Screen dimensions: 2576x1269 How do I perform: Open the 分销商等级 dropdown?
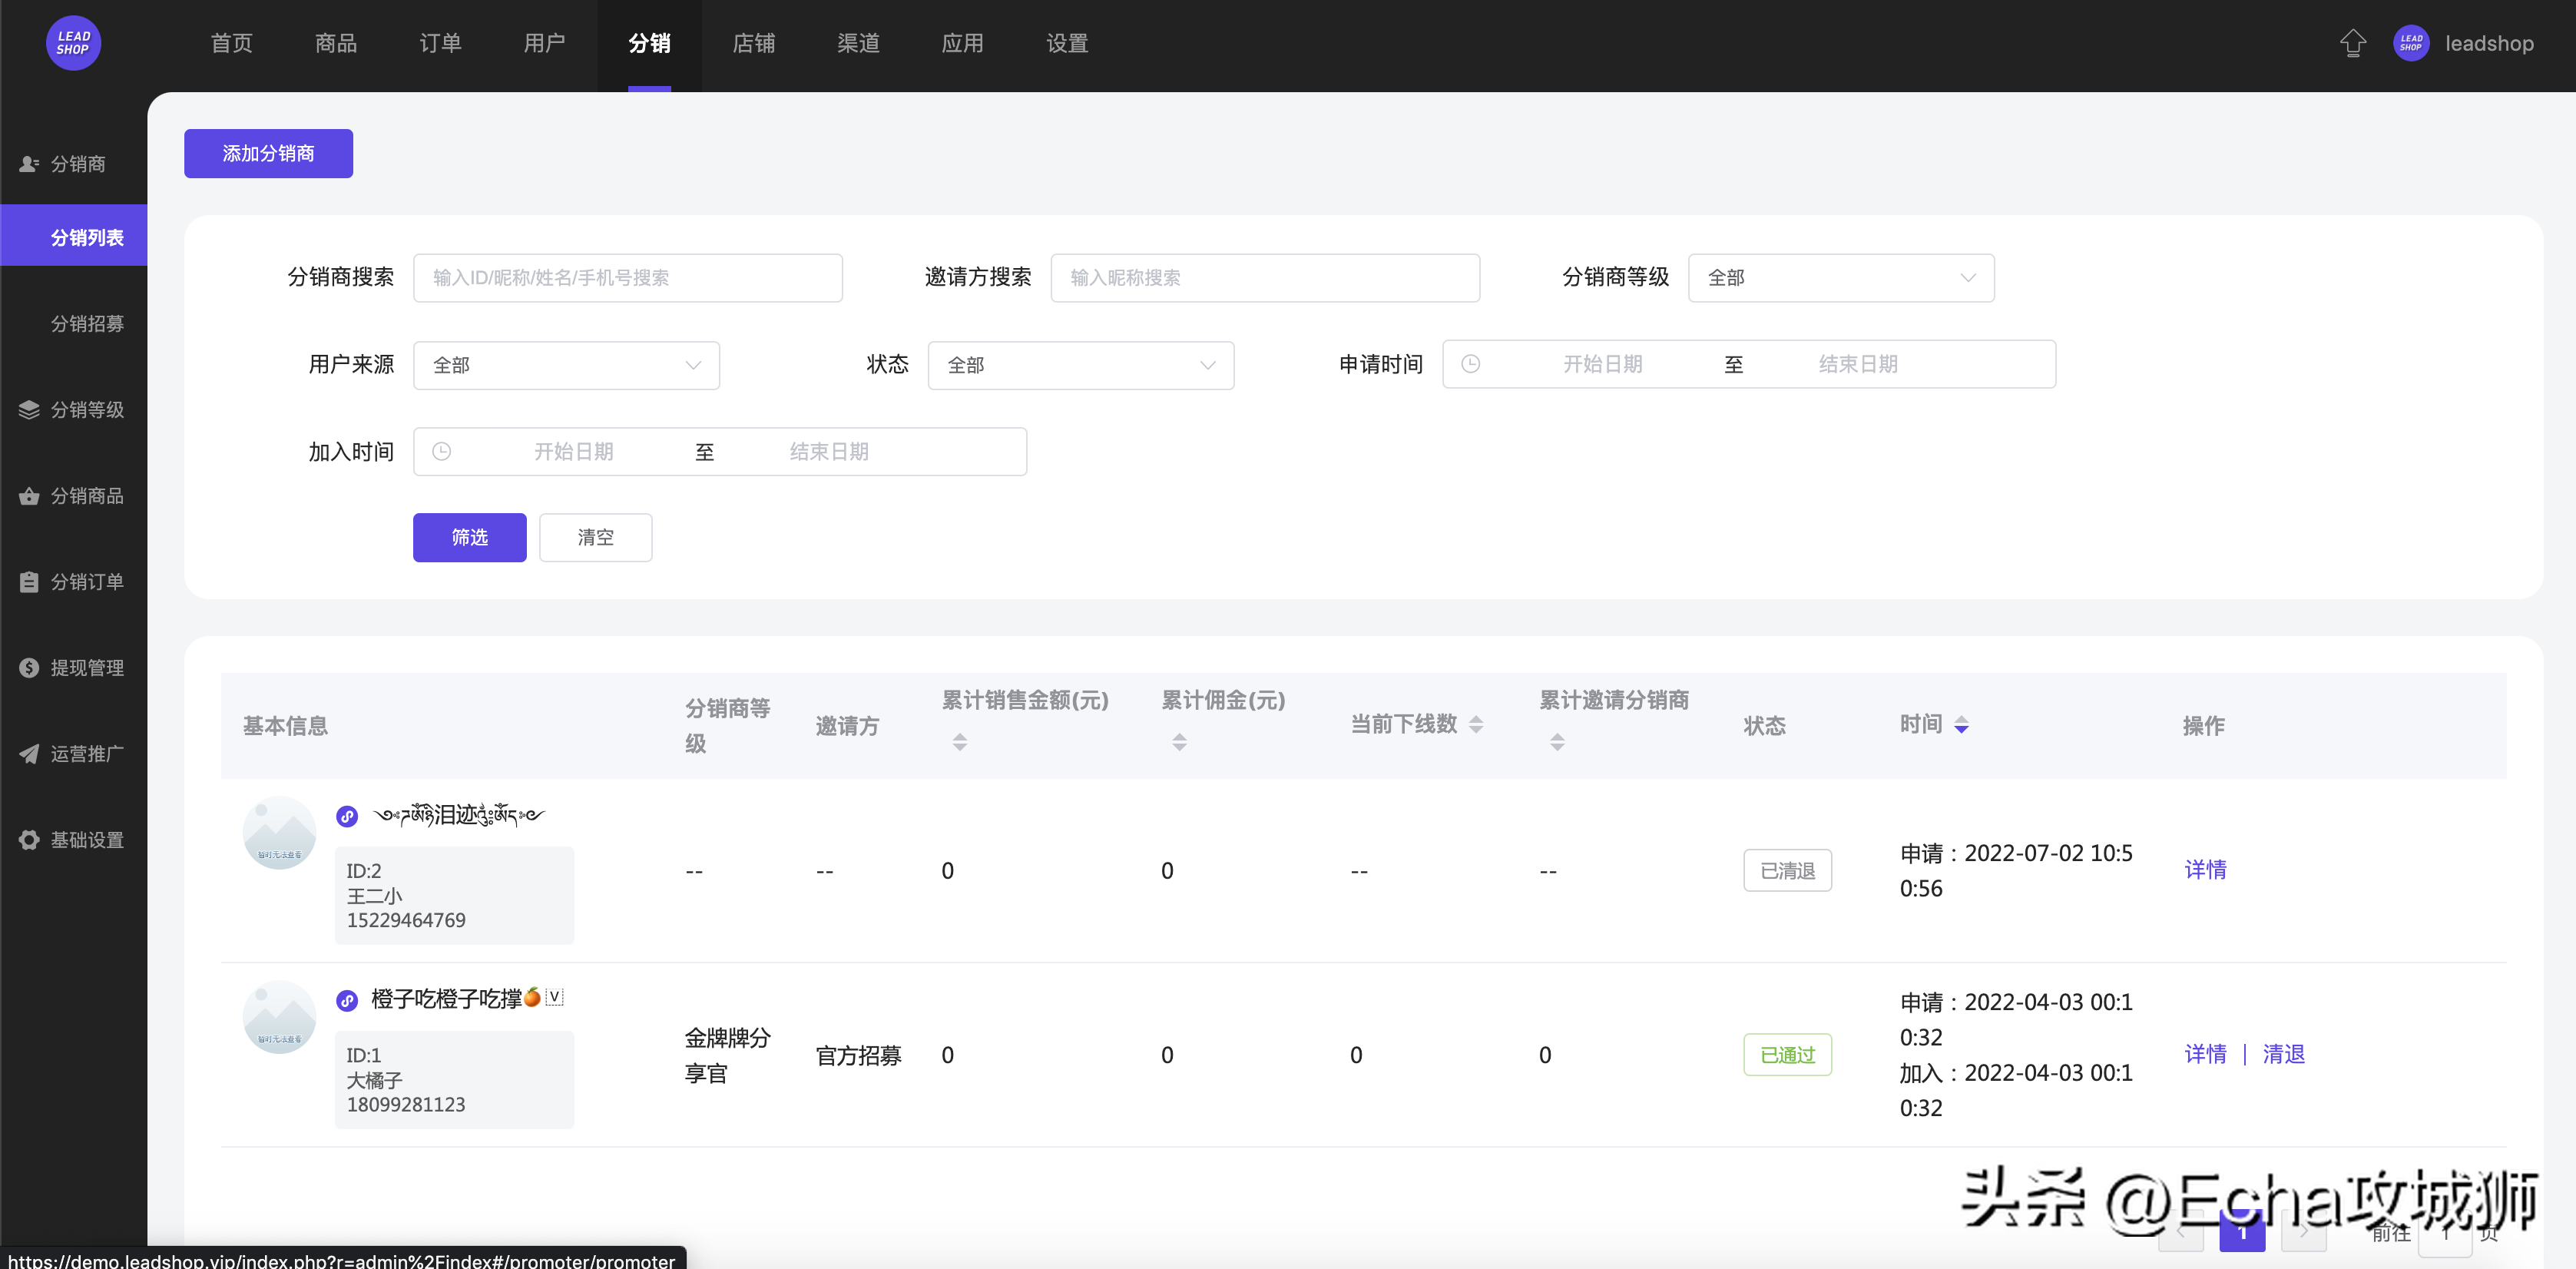(1841, 277)
